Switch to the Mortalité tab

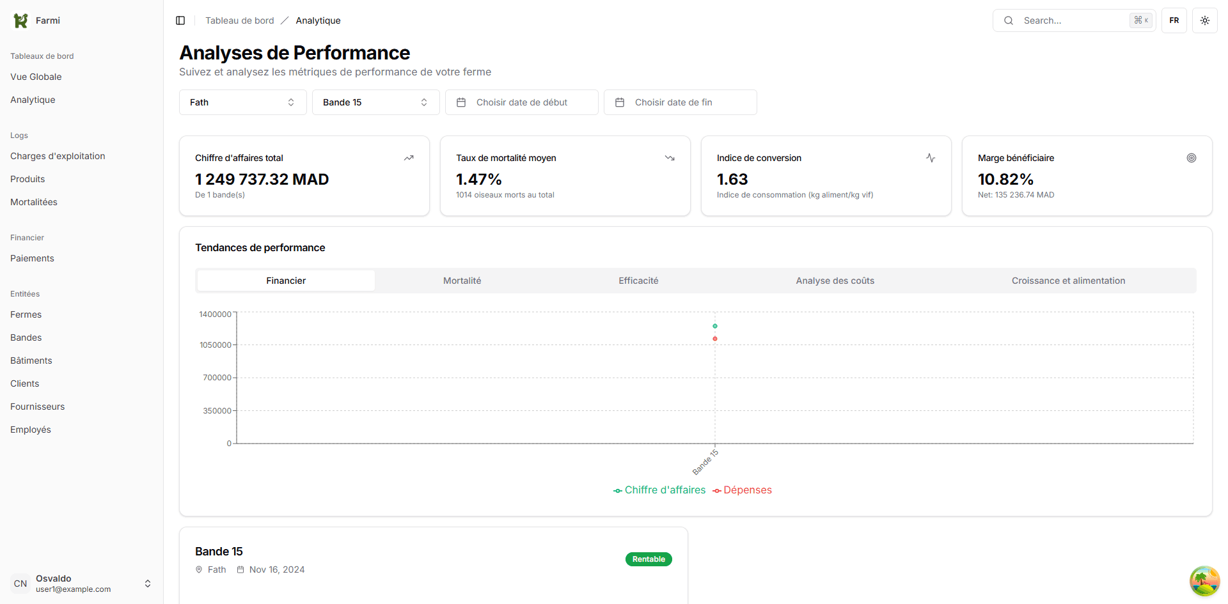point(462,280)
